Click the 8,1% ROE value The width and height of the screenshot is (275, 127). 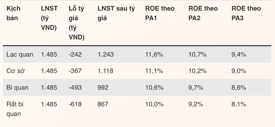239,104
